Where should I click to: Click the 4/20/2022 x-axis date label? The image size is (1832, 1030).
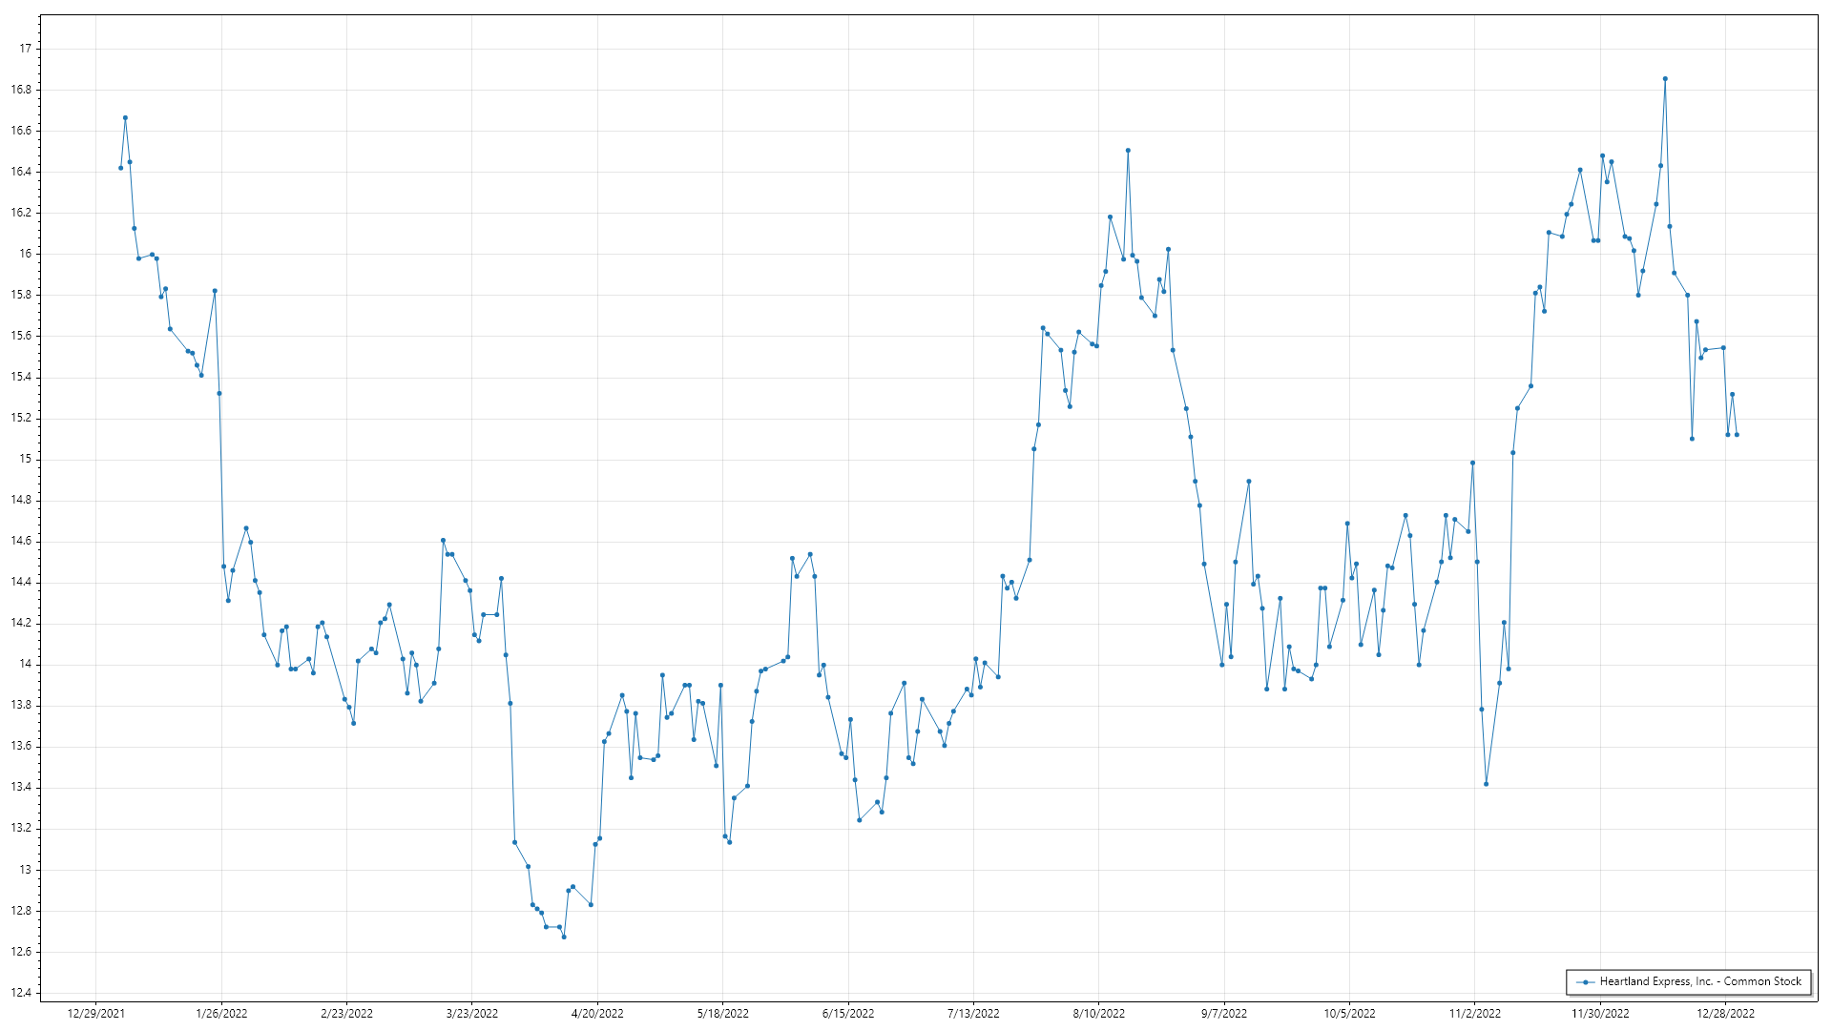(597, 1014)
